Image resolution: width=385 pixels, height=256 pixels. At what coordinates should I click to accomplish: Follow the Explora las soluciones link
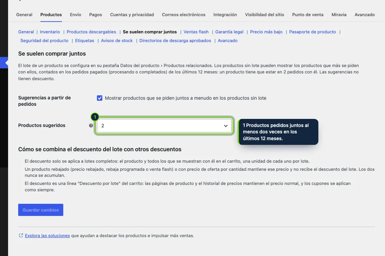tap(47, 235)
